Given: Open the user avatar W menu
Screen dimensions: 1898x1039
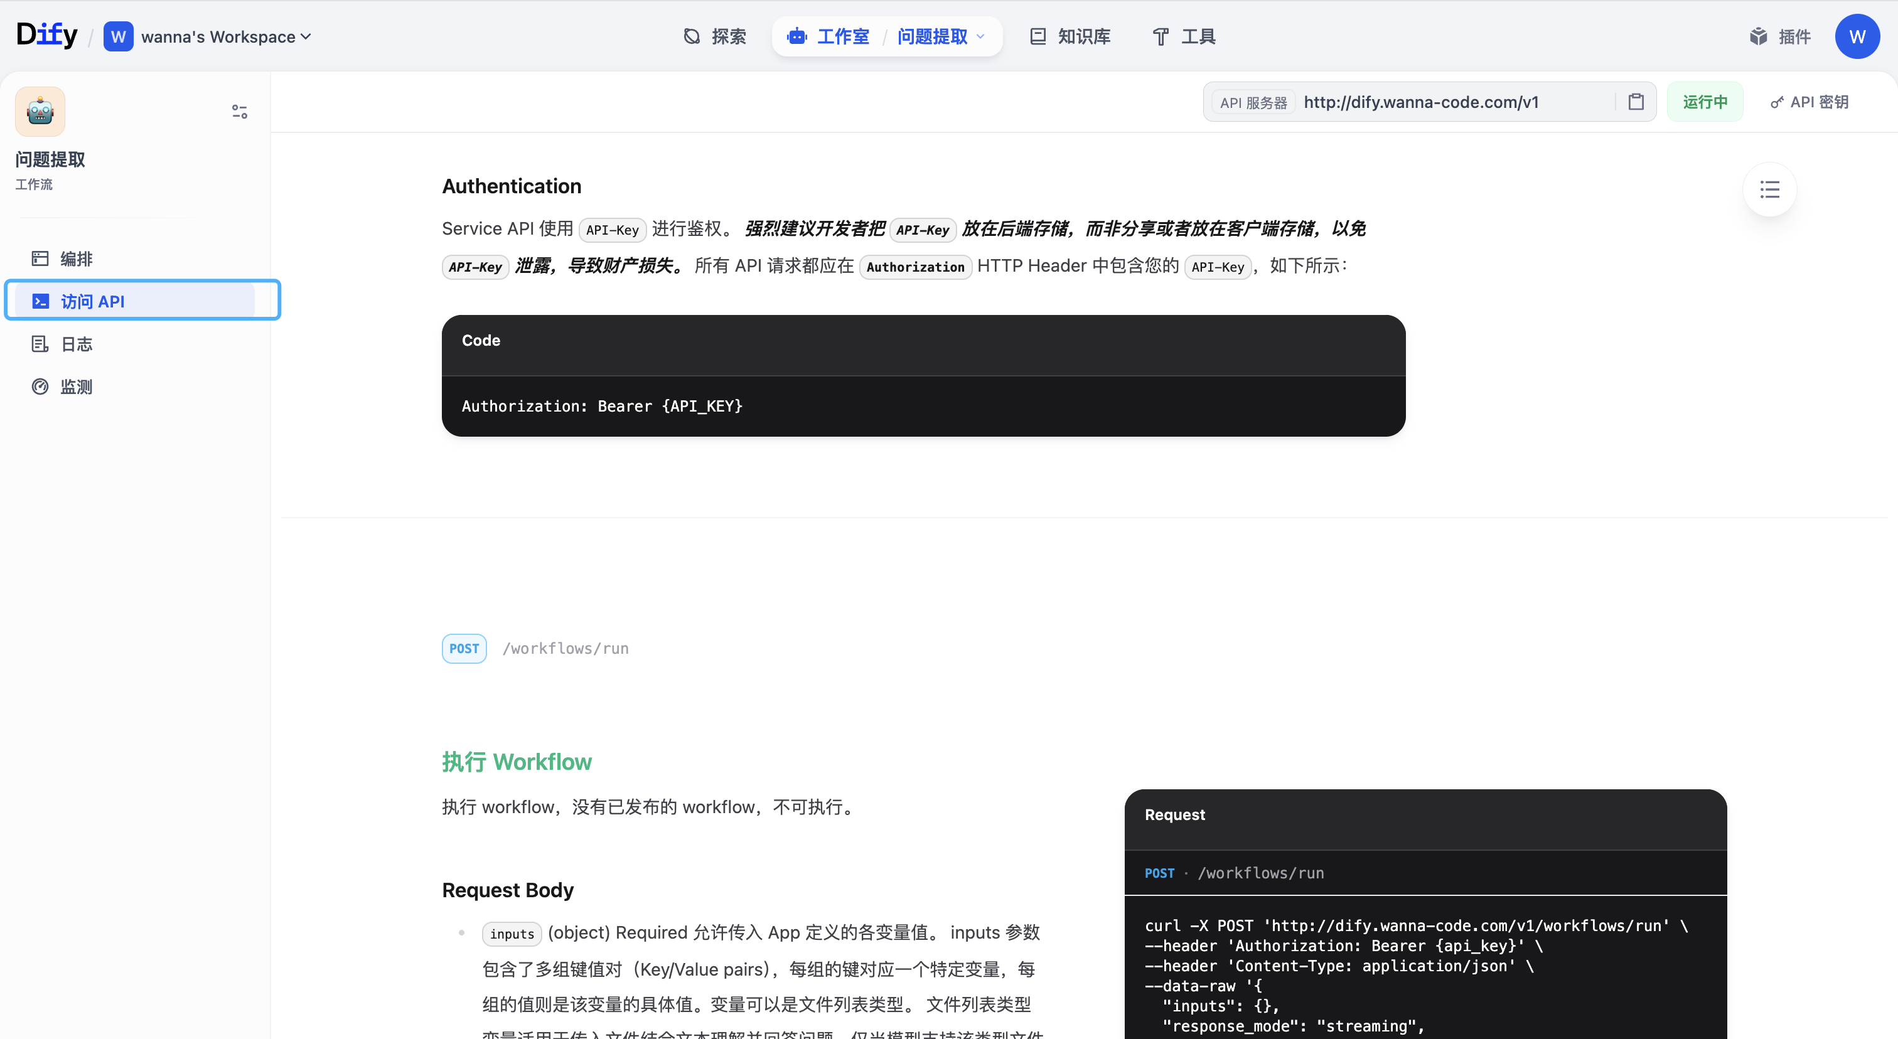Looking at the screenshot, I should click(x=1856, y=36).
